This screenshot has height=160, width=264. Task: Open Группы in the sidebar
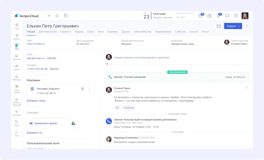pos(17,67)
